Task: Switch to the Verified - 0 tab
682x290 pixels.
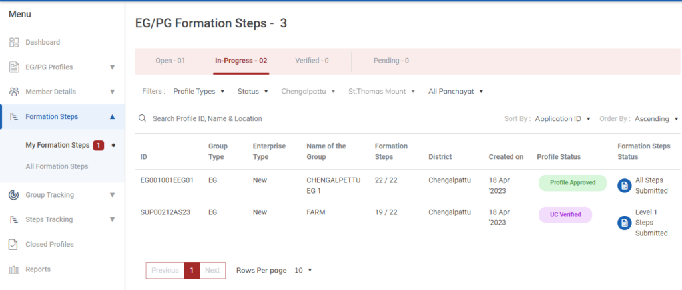Action: [x=312, y=61]
